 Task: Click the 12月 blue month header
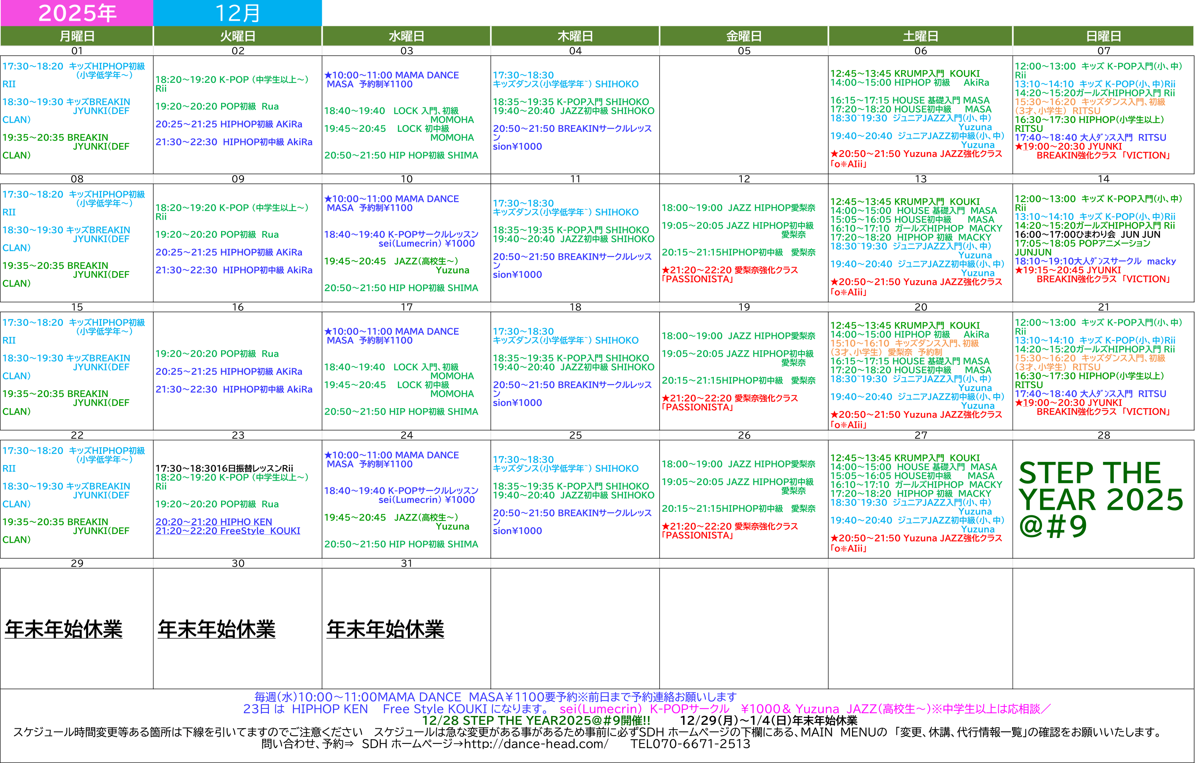click(238, 13)
